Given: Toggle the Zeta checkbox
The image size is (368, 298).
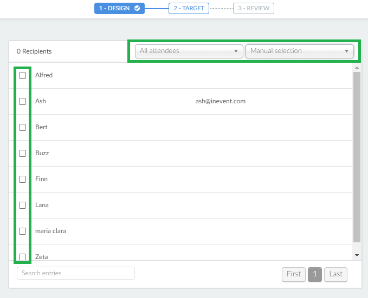Looking at the screenshot, I should pos(23,257).
